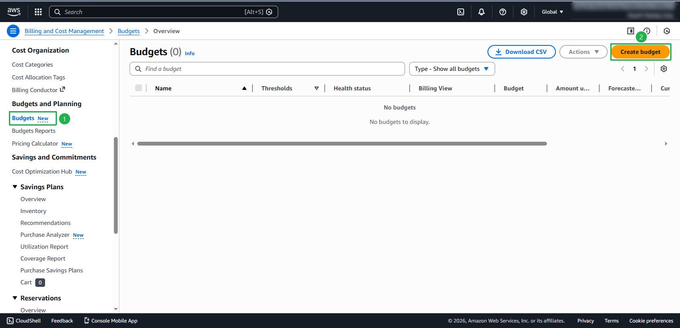Viewport: 680px width, 328px height.
Task: Open Savings Plans Recommendations
Action: tap(45, 223)
